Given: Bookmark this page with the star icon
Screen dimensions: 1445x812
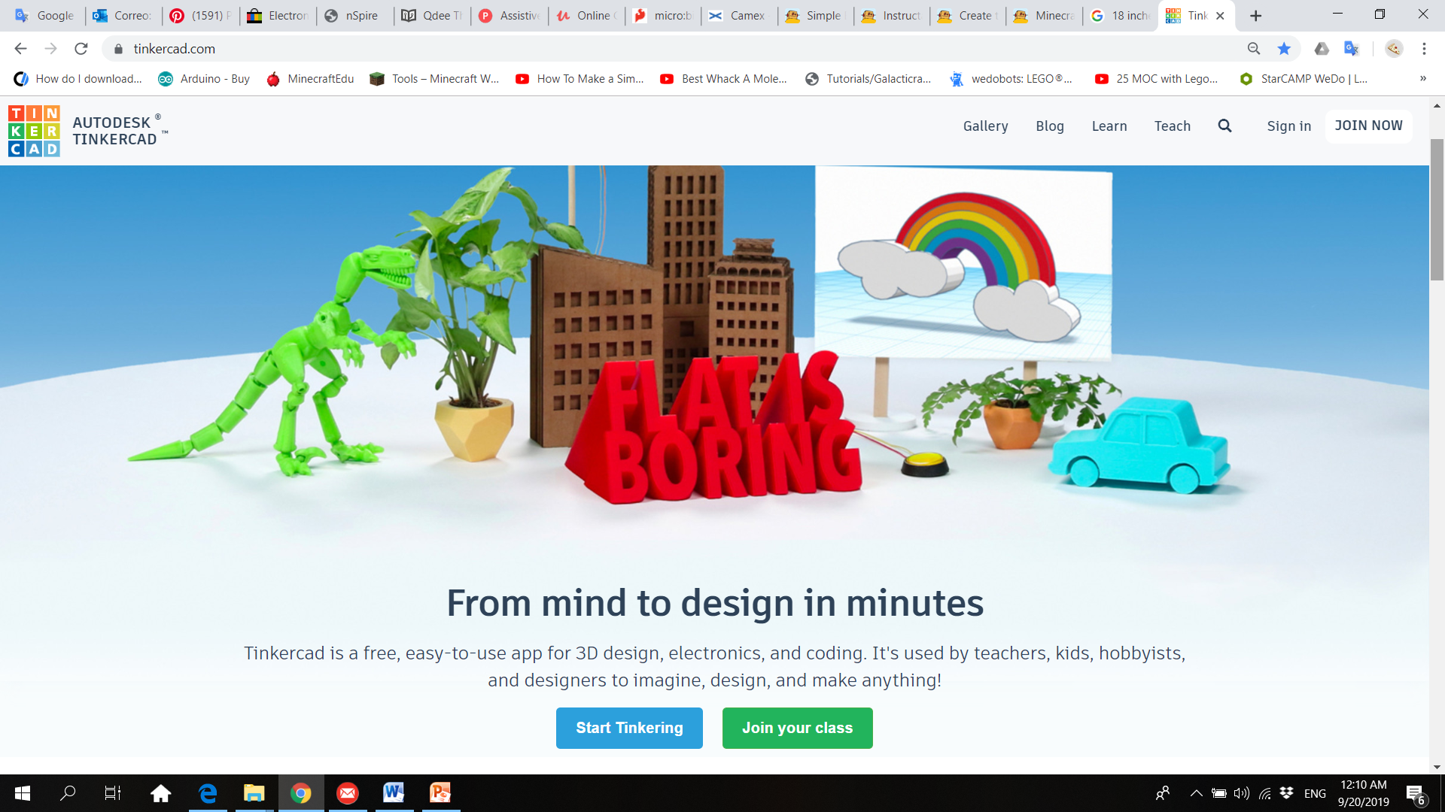Looking at the screenshot, I should (1284, 48).
